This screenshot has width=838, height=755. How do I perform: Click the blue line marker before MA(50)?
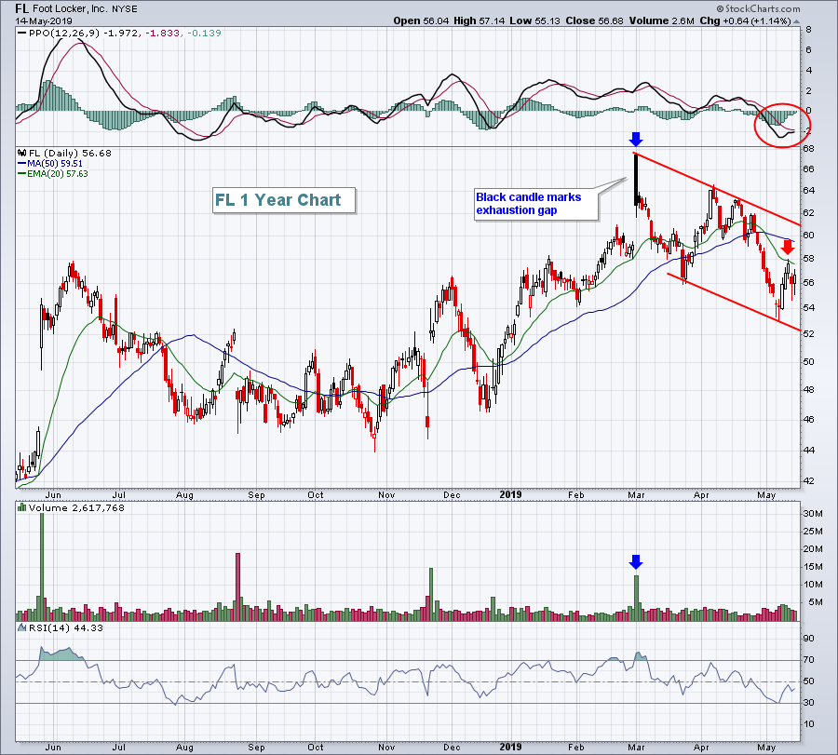(22, 164)
